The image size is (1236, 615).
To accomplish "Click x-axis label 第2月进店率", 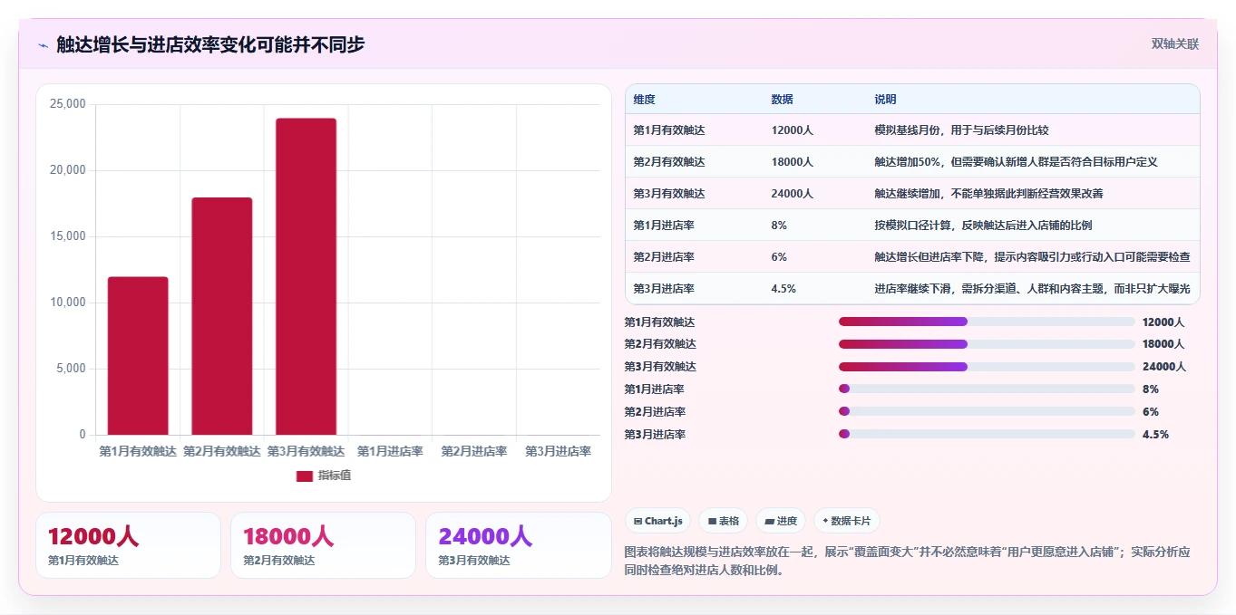I will pos(474,451).
